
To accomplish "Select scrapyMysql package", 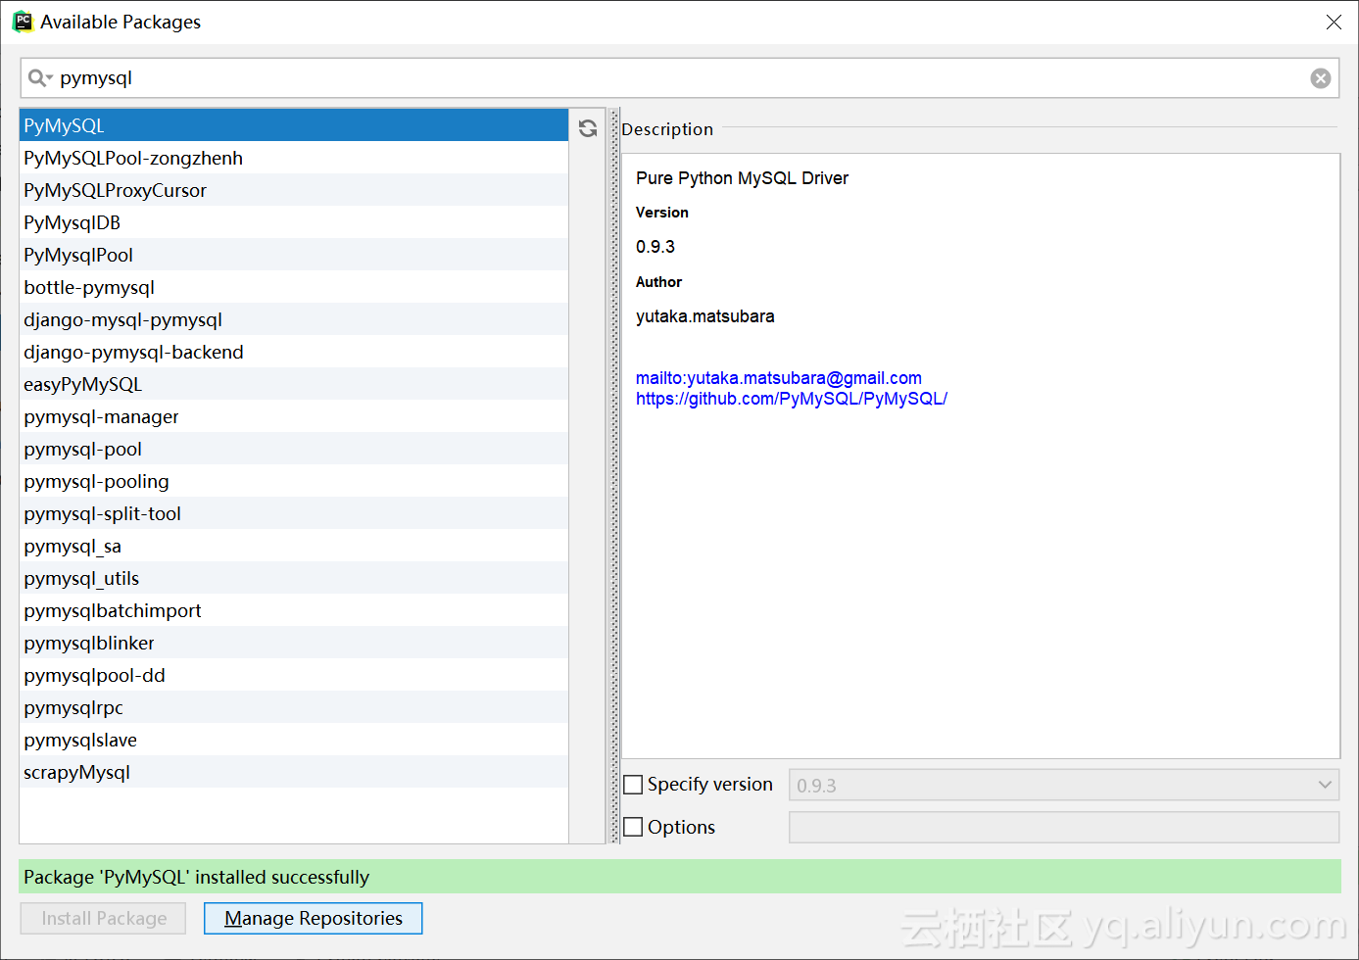I will coord(294,772).
